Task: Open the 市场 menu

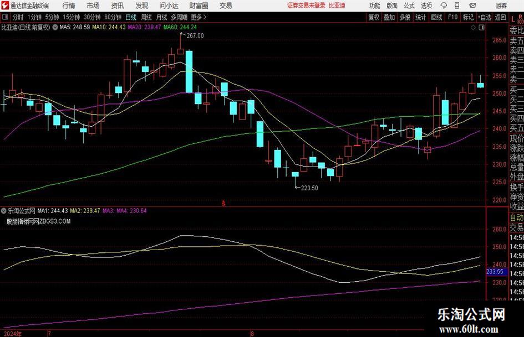Action: 93,6
